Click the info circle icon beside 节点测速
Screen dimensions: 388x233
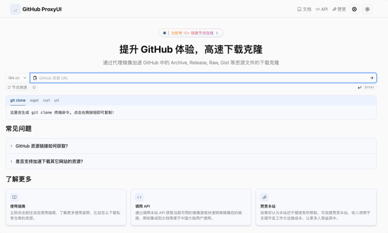pyautogui.click(x=34, y=87)
